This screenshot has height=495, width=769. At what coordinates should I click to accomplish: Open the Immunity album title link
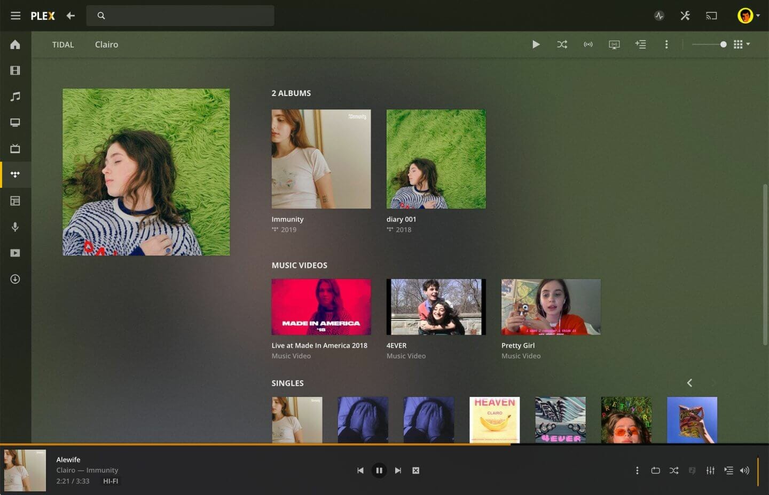point(287,219)
